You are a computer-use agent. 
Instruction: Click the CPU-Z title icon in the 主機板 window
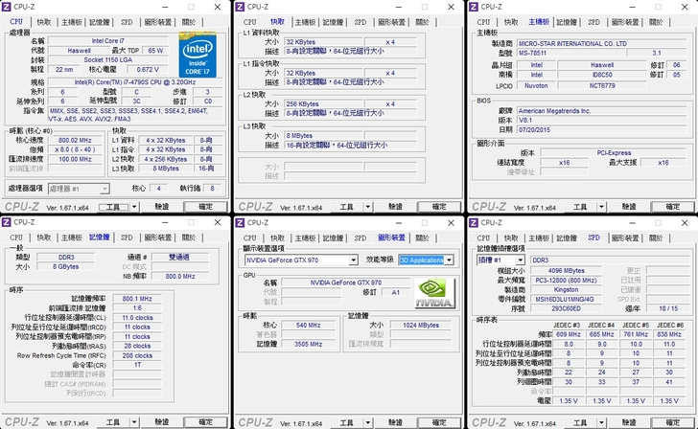[474, 7]
